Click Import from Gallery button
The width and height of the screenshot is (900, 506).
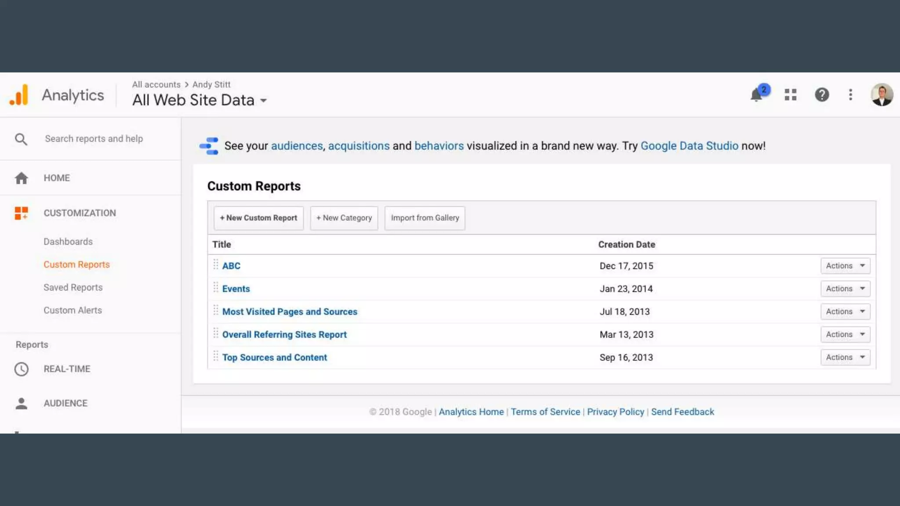(x=425, y=218)
